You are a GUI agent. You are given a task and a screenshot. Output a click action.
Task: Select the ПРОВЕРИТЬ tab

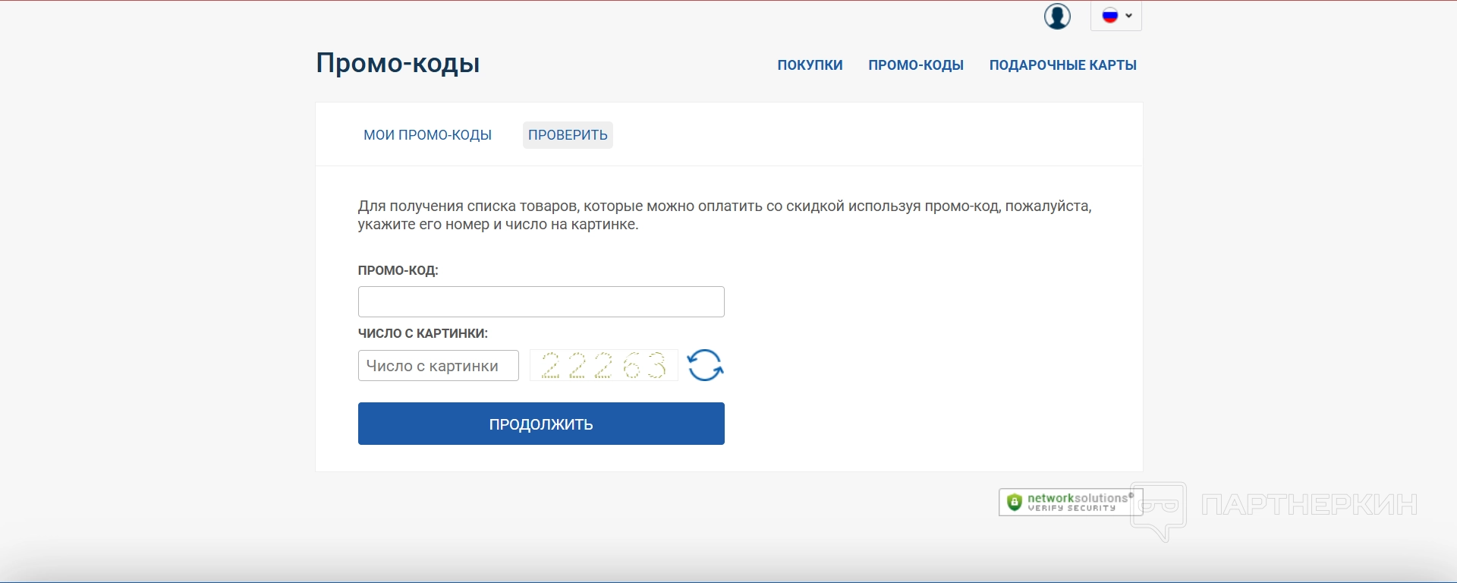pyautogui.click(x=568, y=135)
